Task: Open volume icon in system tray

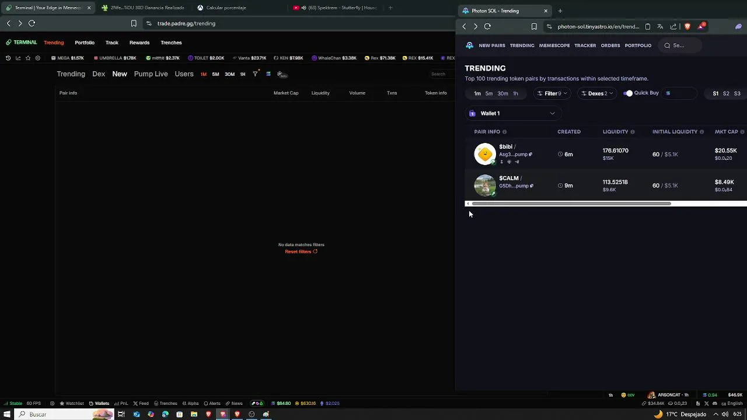Action: coord(724,414)
